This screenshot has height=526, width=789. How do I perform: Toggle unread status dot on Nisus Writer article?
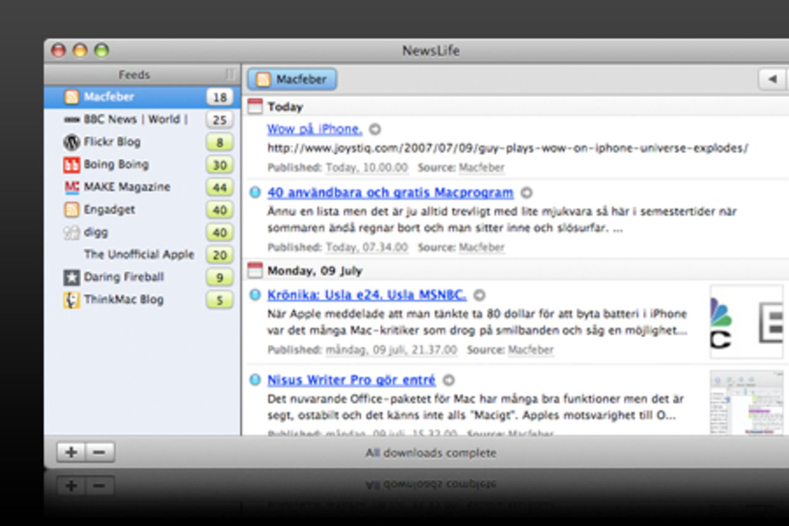(x=255, y=380)
